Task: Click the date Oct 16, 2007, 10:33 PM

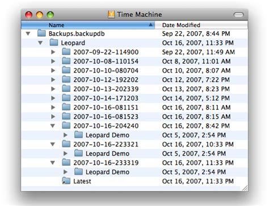Action: point(198,145)
